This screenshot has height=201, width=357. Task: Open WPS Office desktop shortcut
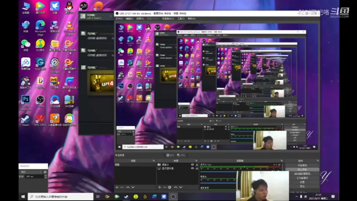tap(40, 120)
